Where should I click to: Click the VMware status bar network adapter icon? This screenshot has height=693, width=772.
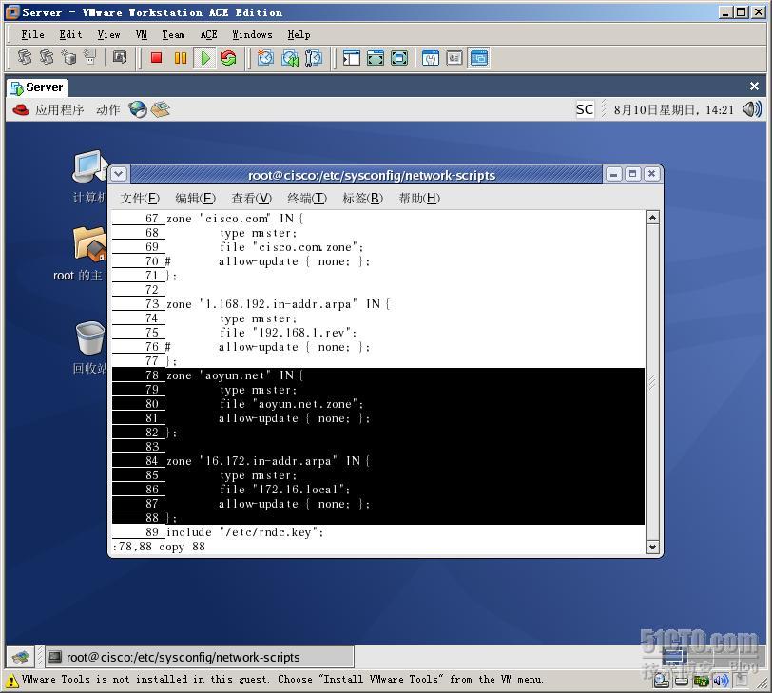(701, 681)
